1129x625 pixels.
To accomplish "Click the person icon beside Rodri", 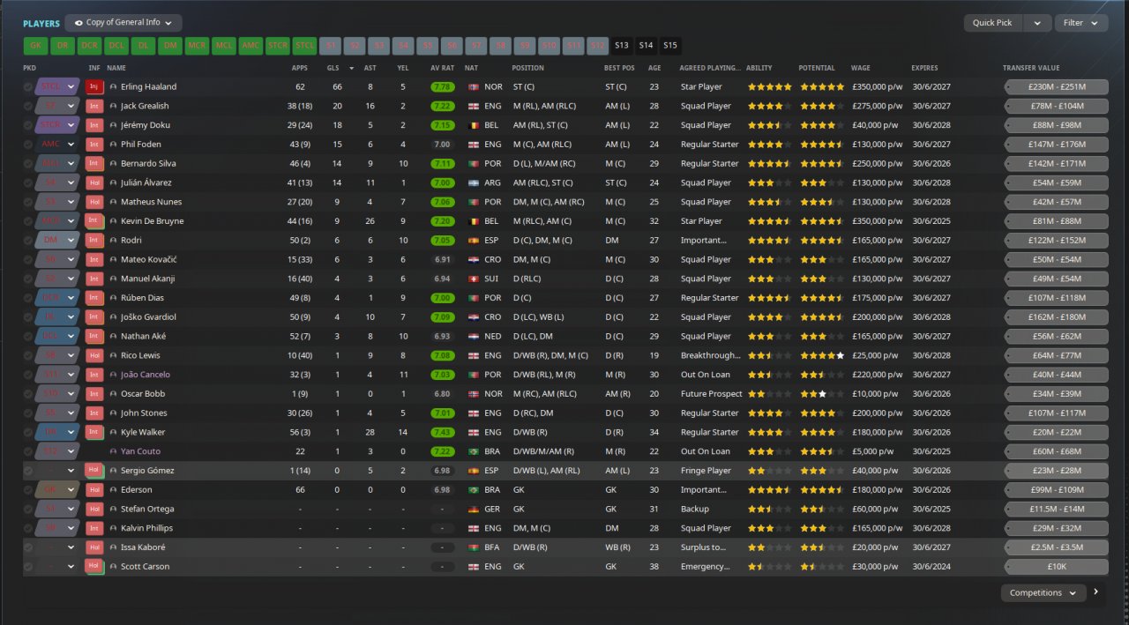I will [x=113, y=241].
